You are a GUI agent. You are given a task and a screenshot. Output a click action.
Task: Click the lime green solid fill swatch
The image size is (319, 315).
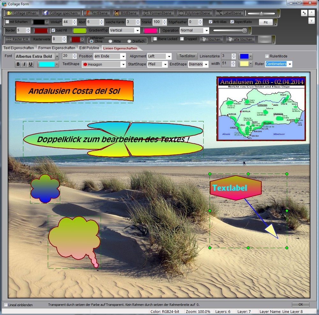click(79, 31)
